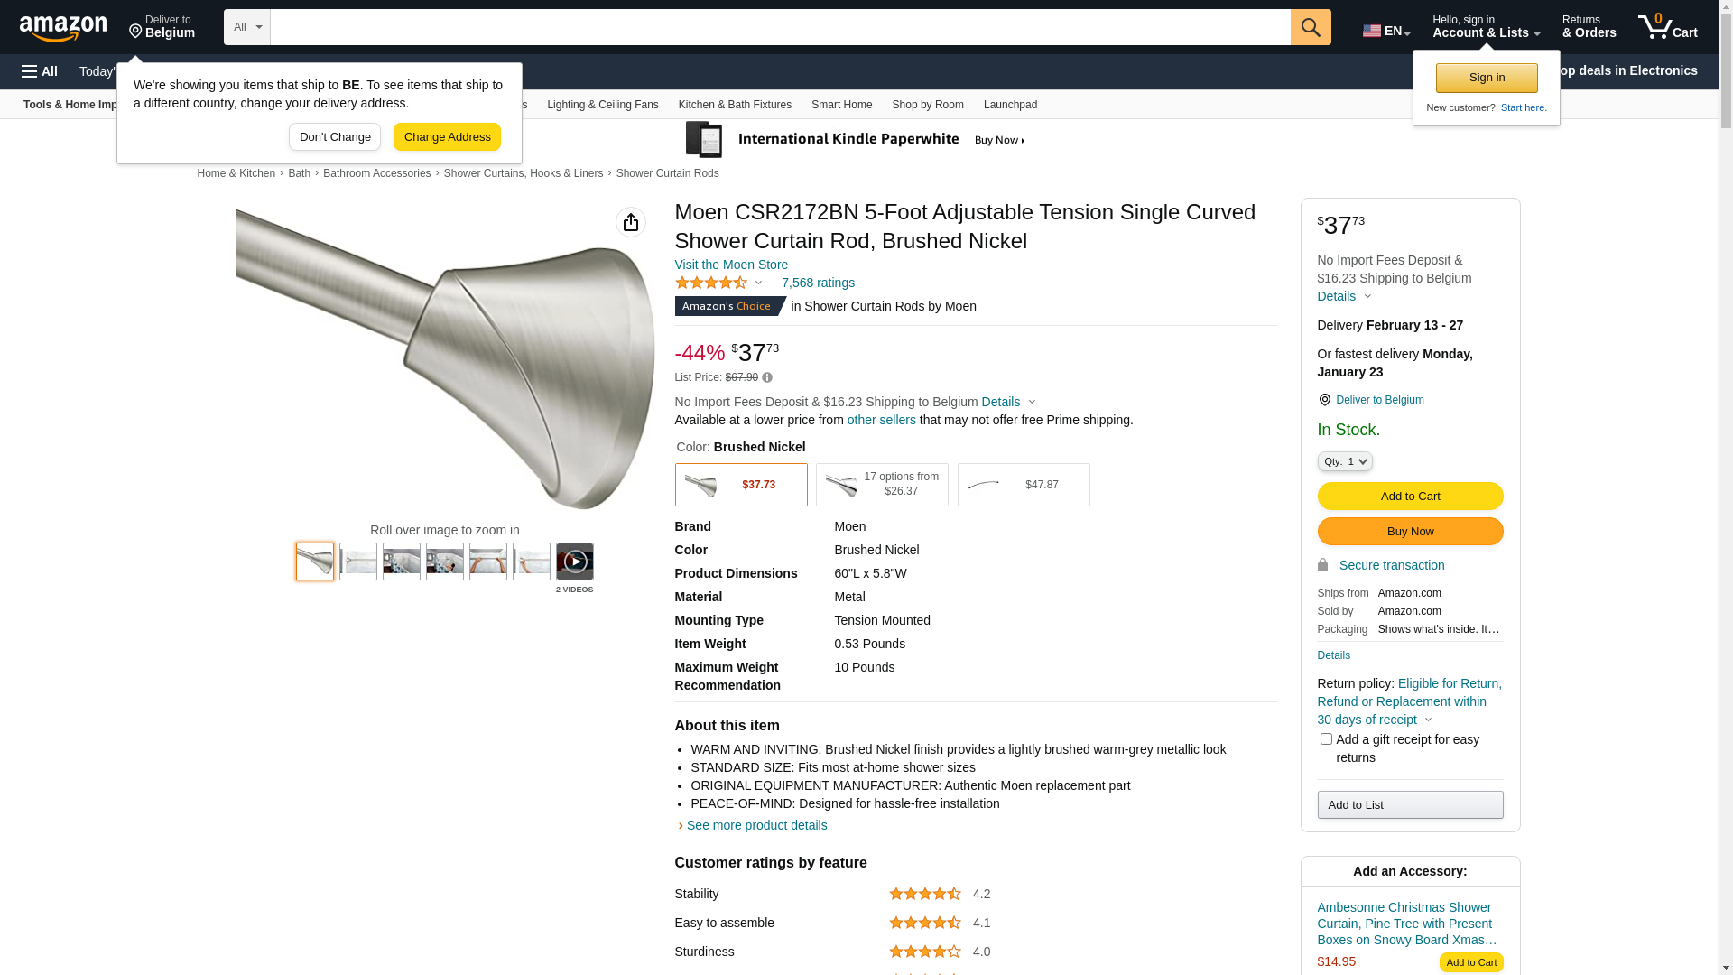Open the shopping cart icon
This screenshot has height=975, width=1733.
click(x=1667, y=27)
